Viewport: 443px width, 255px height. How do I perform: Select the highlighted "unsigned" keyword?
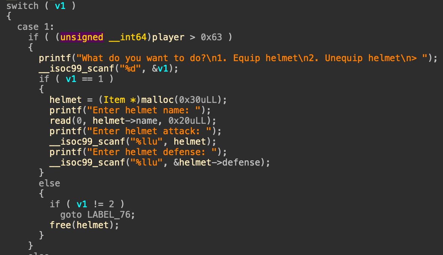pos(82,37)
